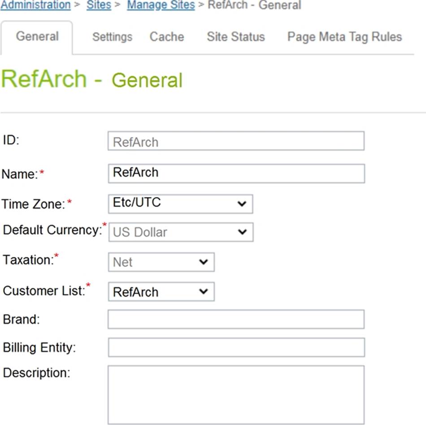Click the Description field label
Image resolution: width=426 pixels, height=425 pixels.
pos(36,373)
